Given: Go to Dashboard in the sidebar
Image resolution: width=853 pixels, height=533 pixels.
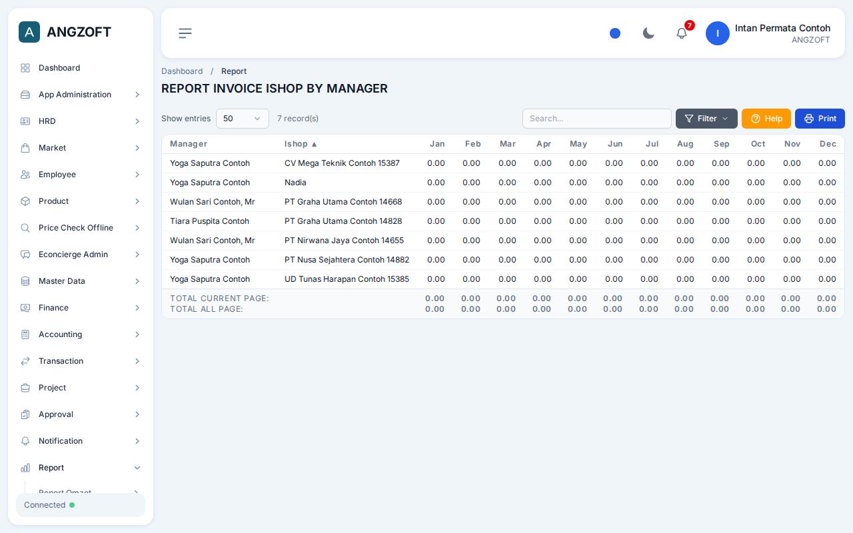Looking at the screenshot, I should point(81,68).
